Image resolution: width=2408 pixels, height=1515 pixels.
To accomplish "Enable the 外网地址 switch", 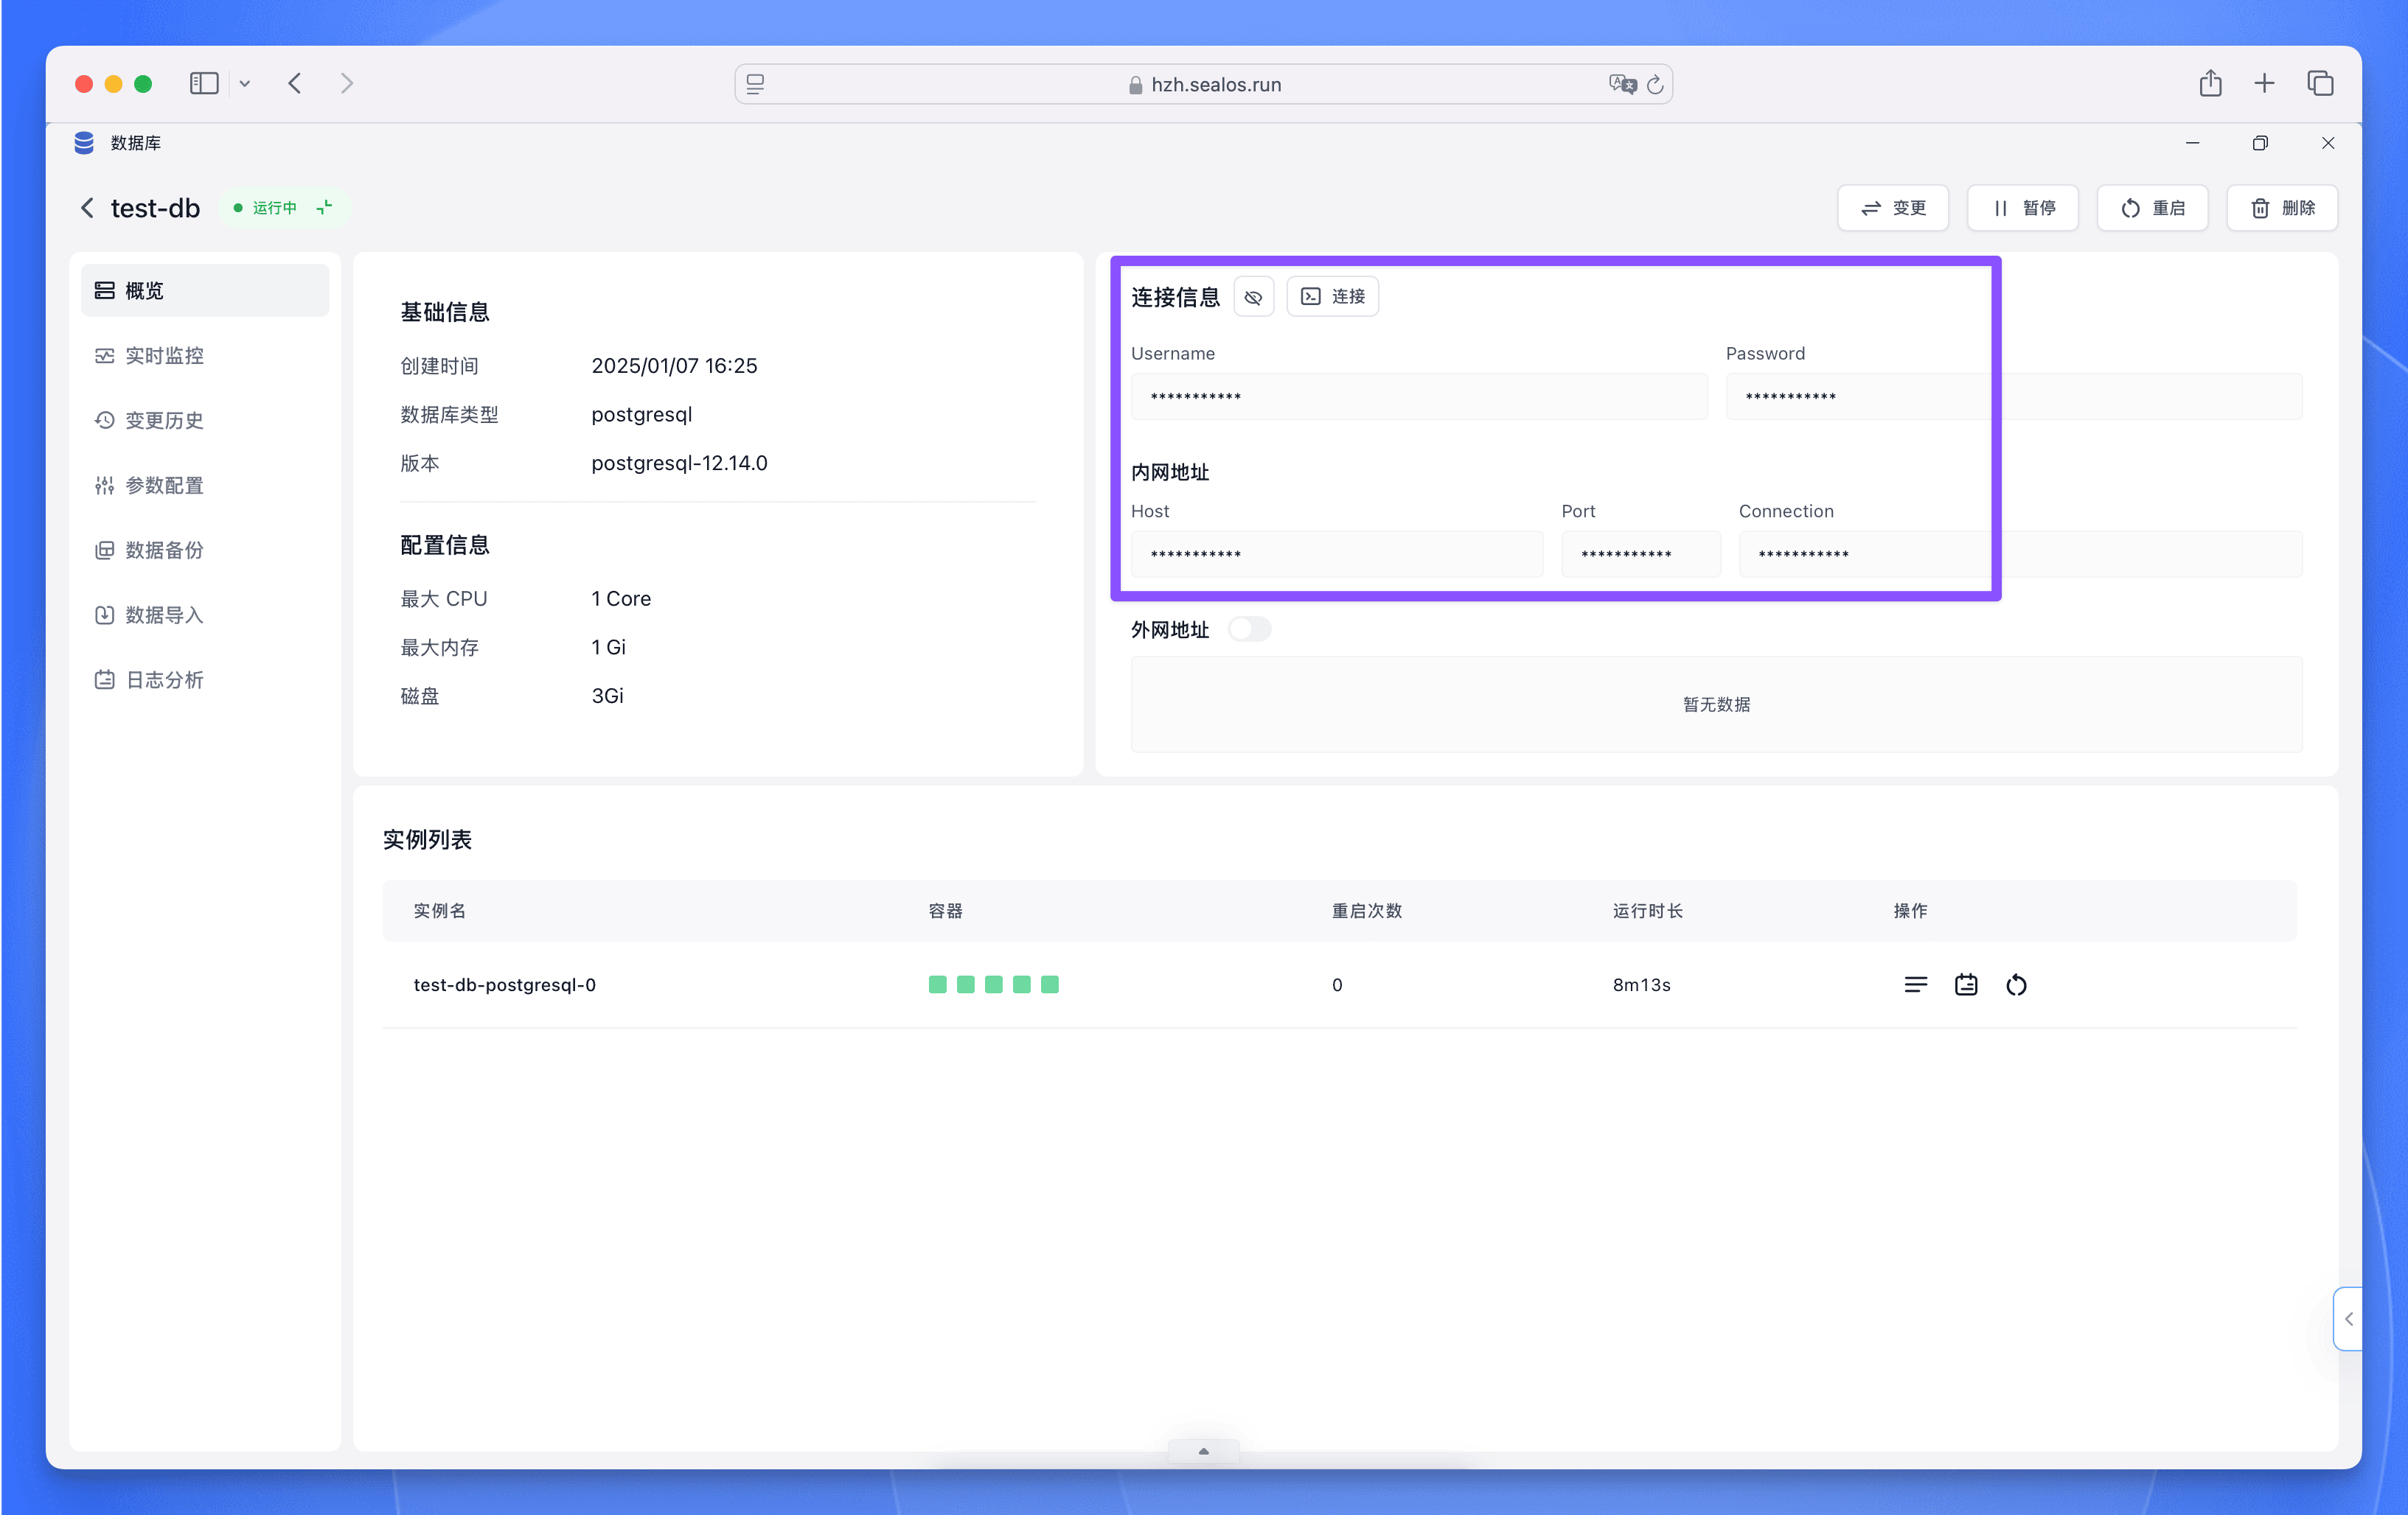I will click(x=1249, y=629).
